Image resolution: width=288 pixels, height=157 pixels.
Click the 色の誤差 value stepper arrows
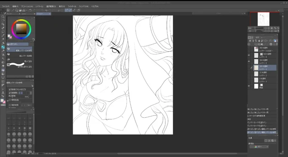point(29,96)
